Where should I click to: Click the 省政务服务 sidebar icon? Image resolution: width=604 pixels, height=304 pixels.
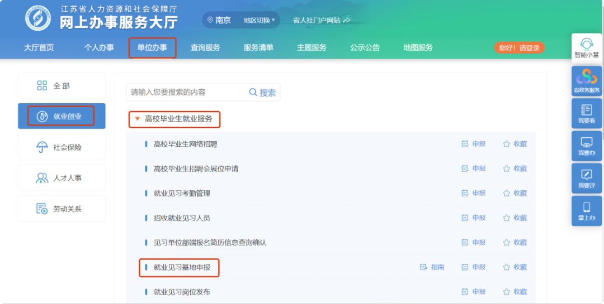point(587,81)
